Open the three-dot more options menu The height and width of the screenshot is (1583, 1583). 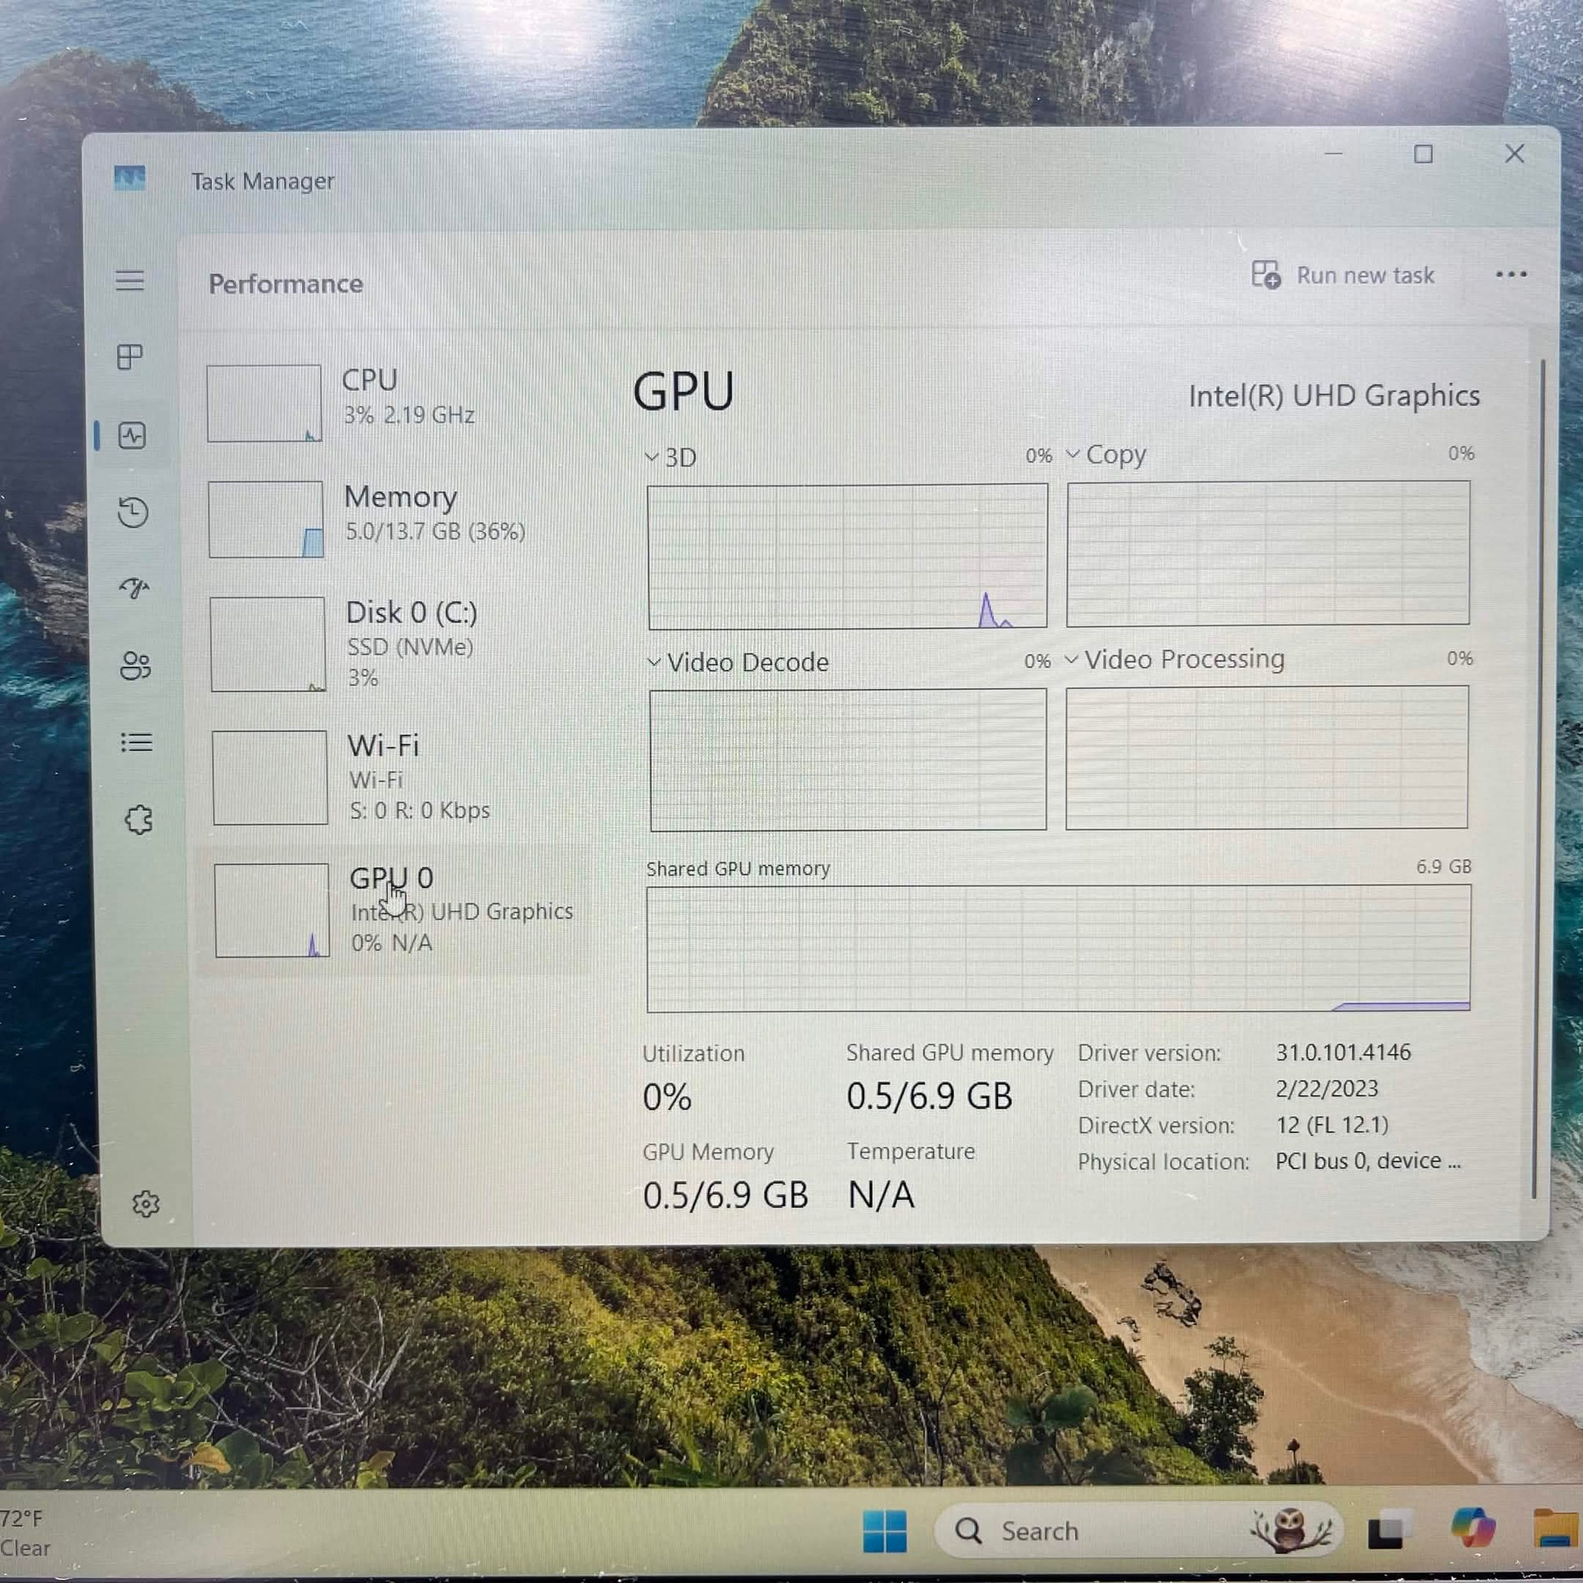click(1511, 274)
